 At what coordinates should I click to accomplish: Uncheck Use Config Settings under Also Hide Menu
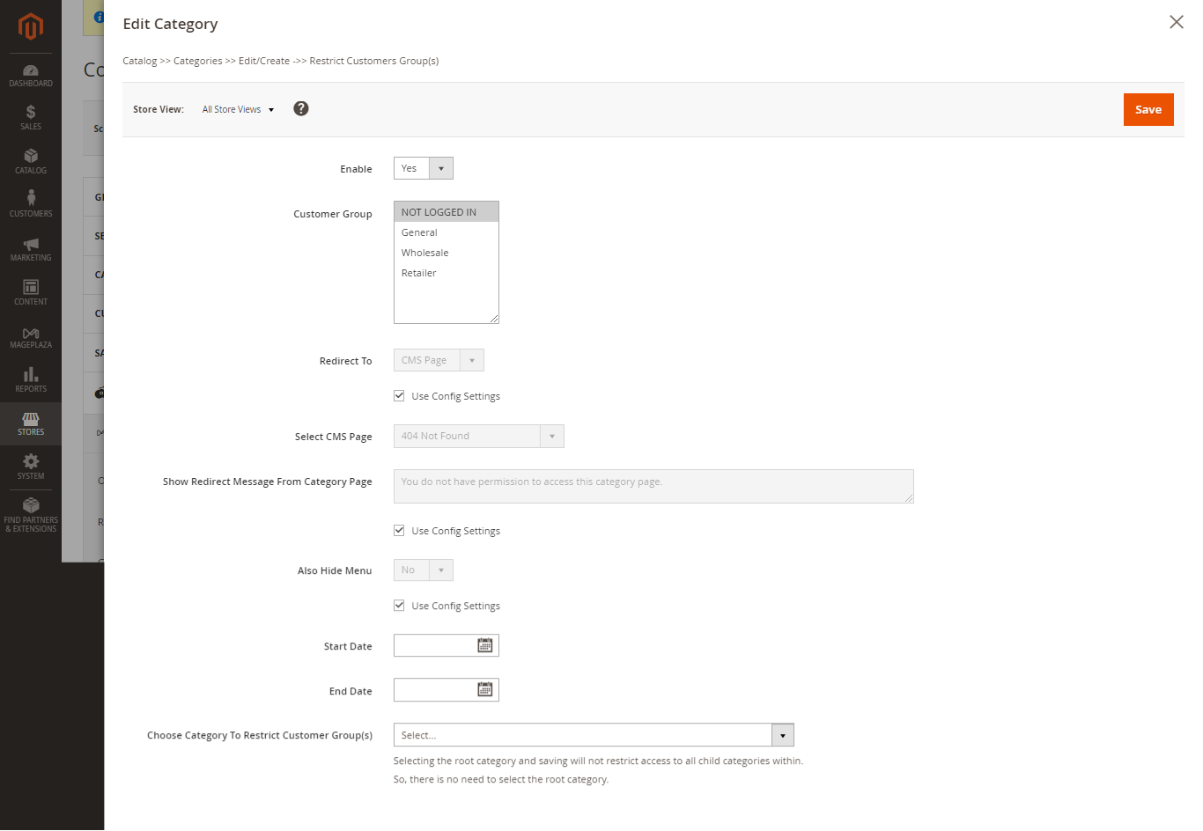pos(400,606)
